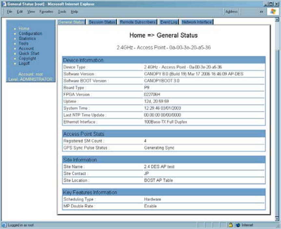The height and width of the screenshot is (229, 281).
Task: Click the Windows flag logo in toolbar
Action: pos(273,12)
